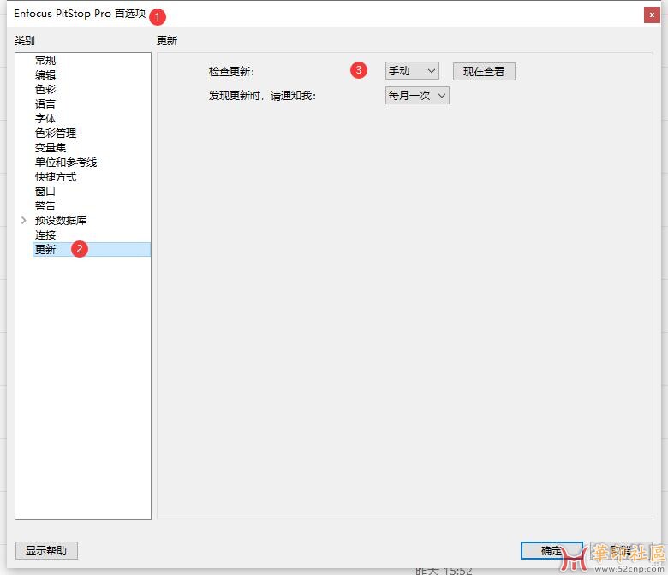Open the 检查更新 手动 dropdown
The height and width of the screenshot is (575, 668).
pos(412,71)
